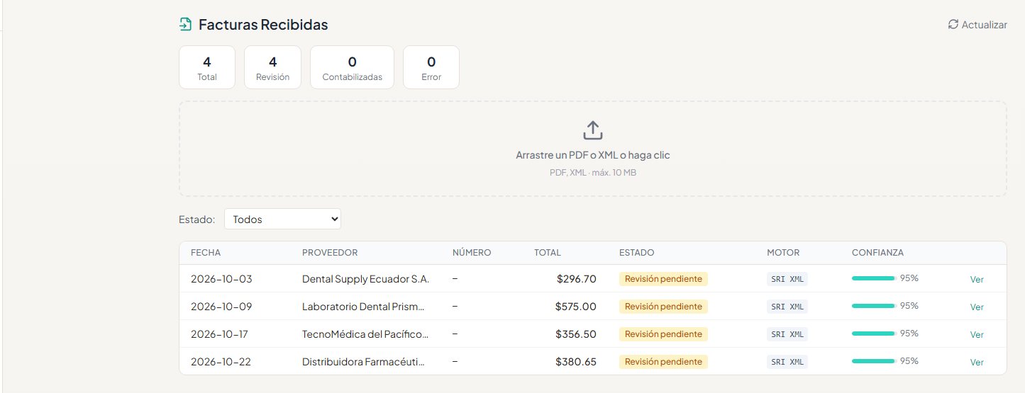The height and width of the screenshot is (393, 1025).
Task: Click the Revisión count card
Action: point(272,67)
